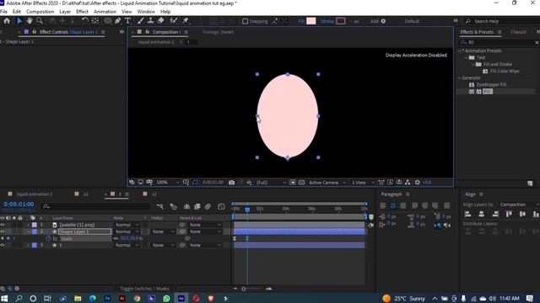The width and height of the screenshot is (540, 303).
Task: Toggle Scale constrain proportions link
Action: coord(116,238)
